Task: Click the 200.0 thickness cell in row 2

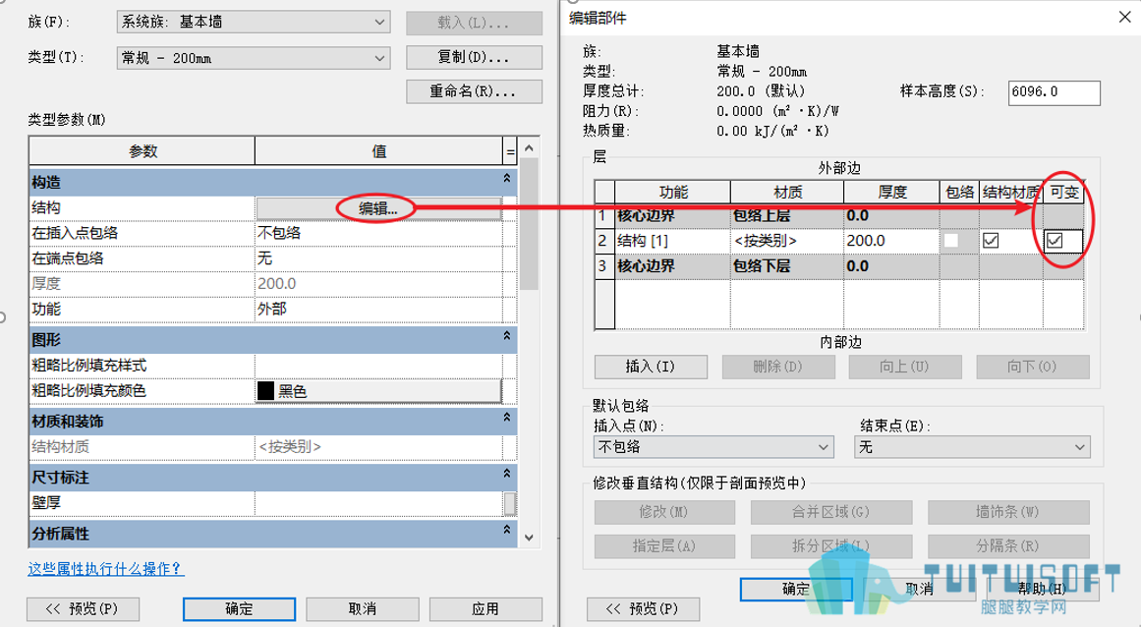Action: click(892, 241)
